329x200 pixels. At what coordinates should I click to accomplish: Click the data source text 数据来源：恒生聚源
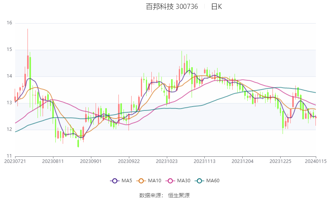(x=164, y=195)
